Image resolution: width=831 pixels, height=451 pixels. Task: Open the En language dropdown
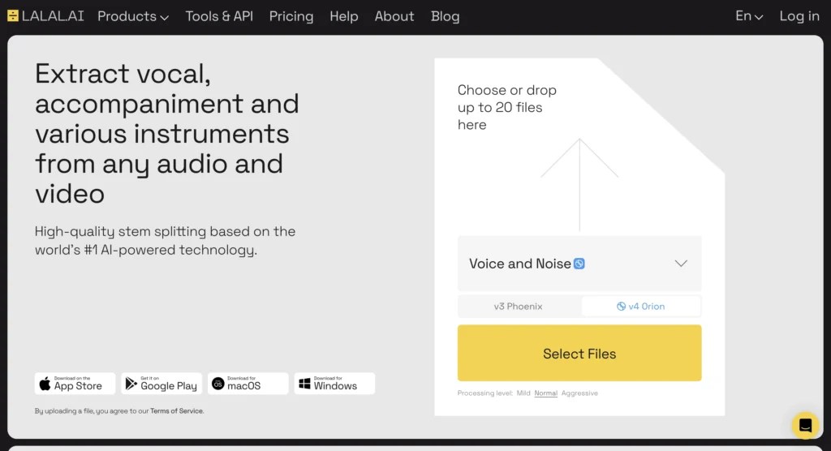tap(749, 16)
